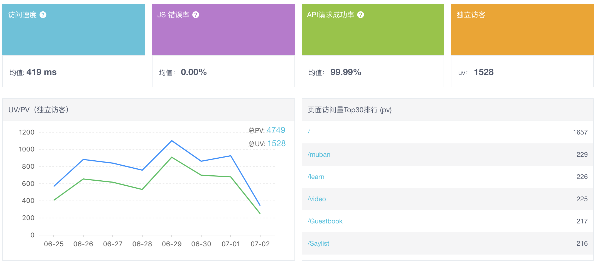Click the blue 访问速度 card header
The image size is (595, 264).
pos(74,33)
